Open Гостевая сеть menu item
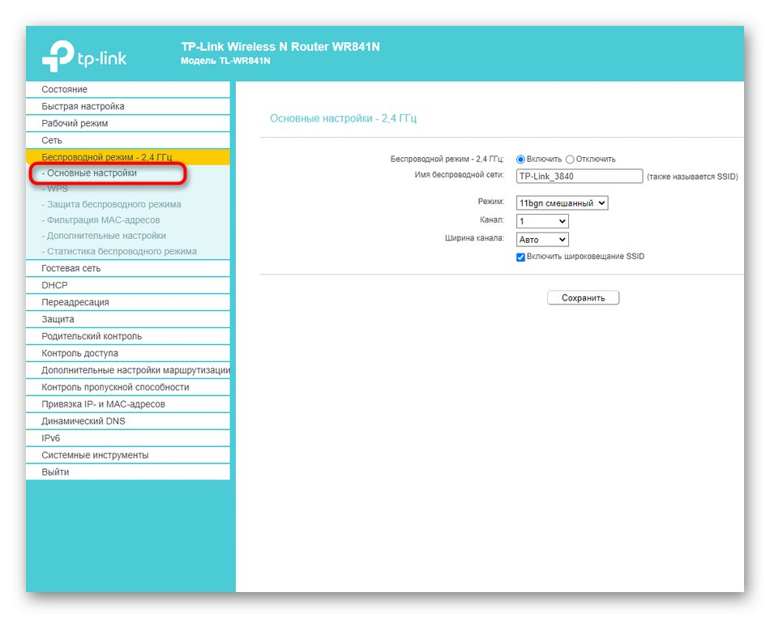 128,269
